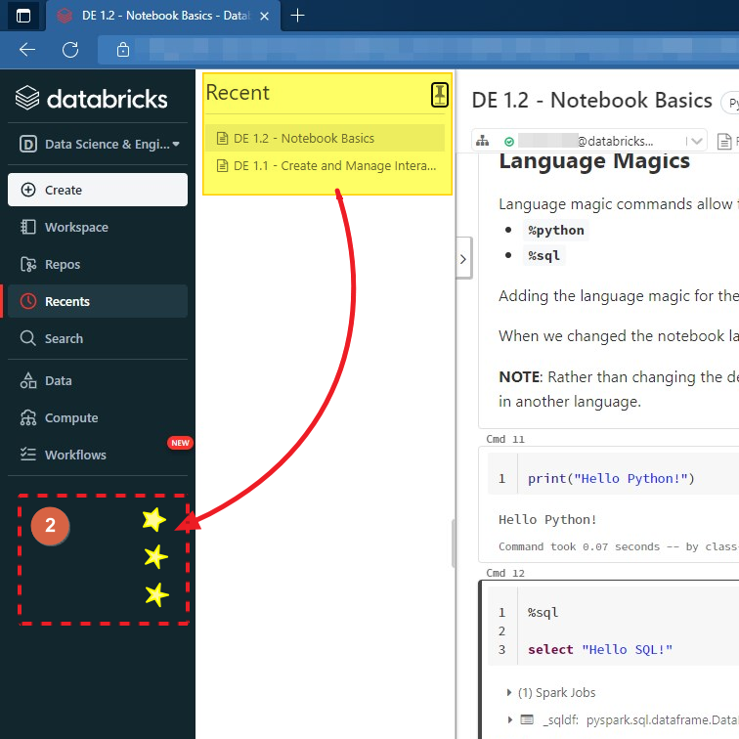Viewport: 739px width, 739px height.
Task: Expand the _sqldf dataframe schema
Action: (x=509, y=719)
